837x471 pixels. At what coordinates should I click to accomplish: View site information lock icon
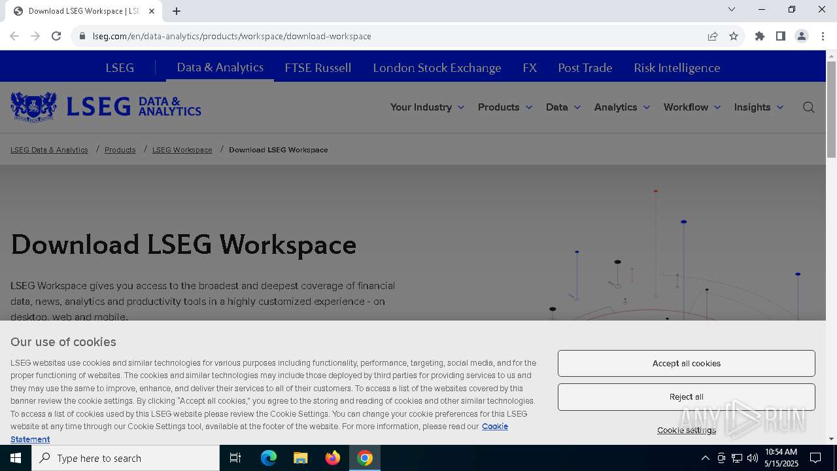pos(82,36)
